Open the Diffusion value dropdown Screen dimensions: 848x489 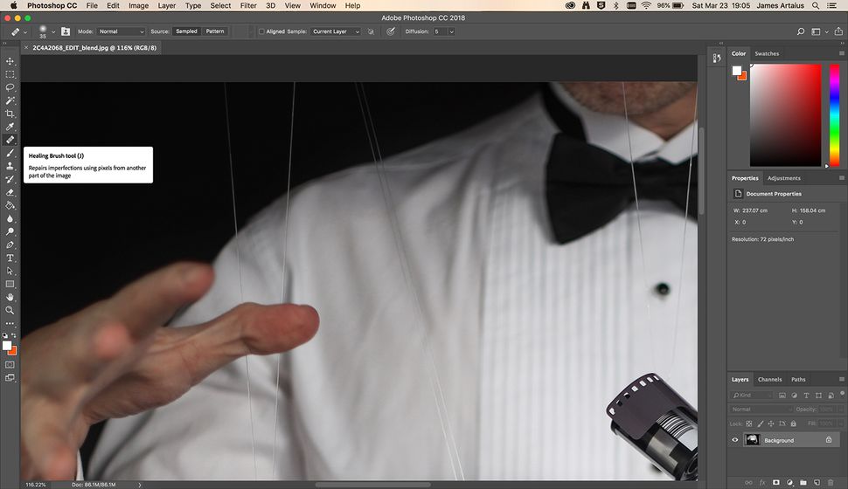pos(451,31)
